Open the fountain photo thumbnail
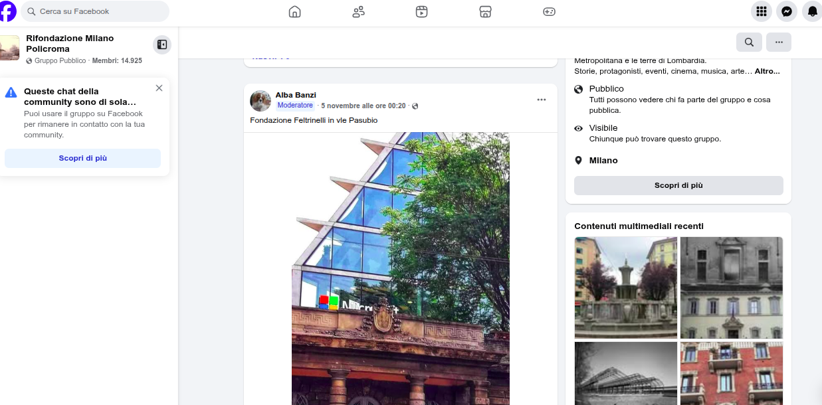This screenshot has width=822, height=405. click(625, 287)
